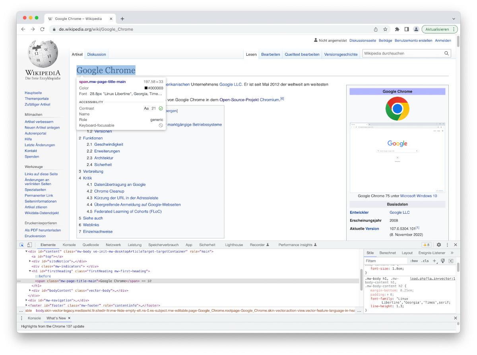Bookmark this page with the star icon
This screenshot has height=355, width=477.
point(385,29)
